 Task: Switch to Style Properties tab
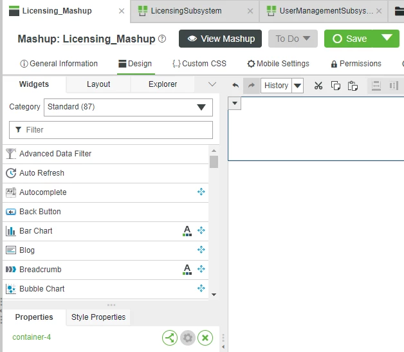coord(98,317)
